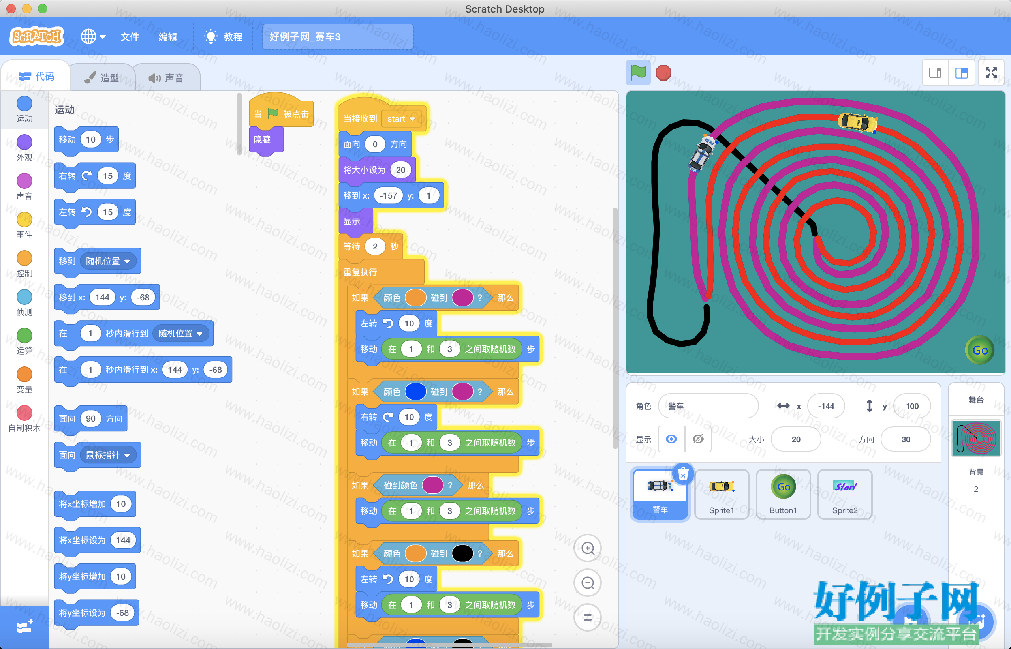Select the Sprite1 yellow car thumbnail
Image resolution: width=1011 pixels, height=649 pixels.
click(722, 495)
